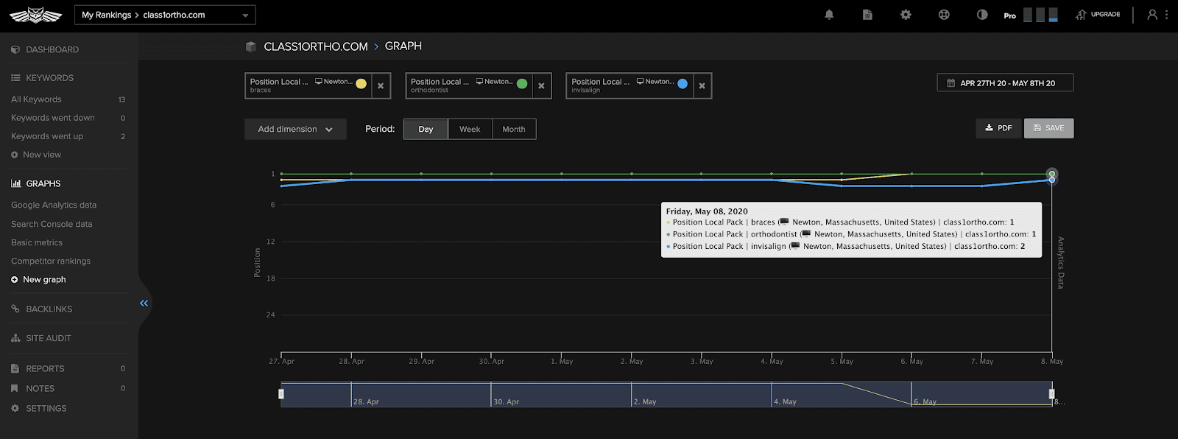Open Competitor rankings graph
This screenshot has height=439, width=1178.
click(x=51, y=261)
